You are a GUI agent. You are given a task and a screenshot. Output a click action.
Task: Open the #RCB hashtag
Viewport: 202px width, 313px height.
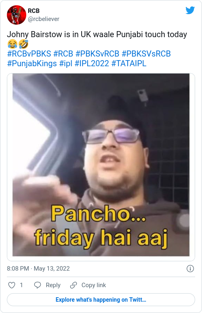point(63,54)
